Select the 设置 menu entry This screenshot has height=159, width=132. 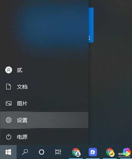coord(44,120)
